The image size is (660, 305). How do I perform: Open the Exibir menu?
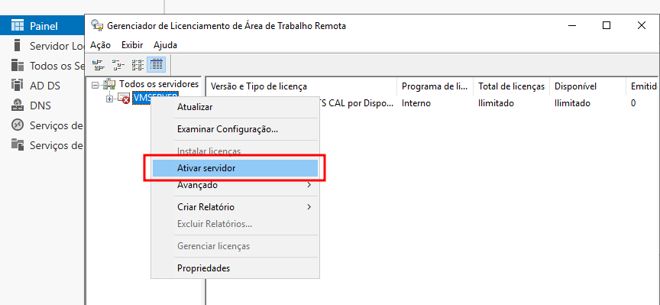click(x=132, y=45)
